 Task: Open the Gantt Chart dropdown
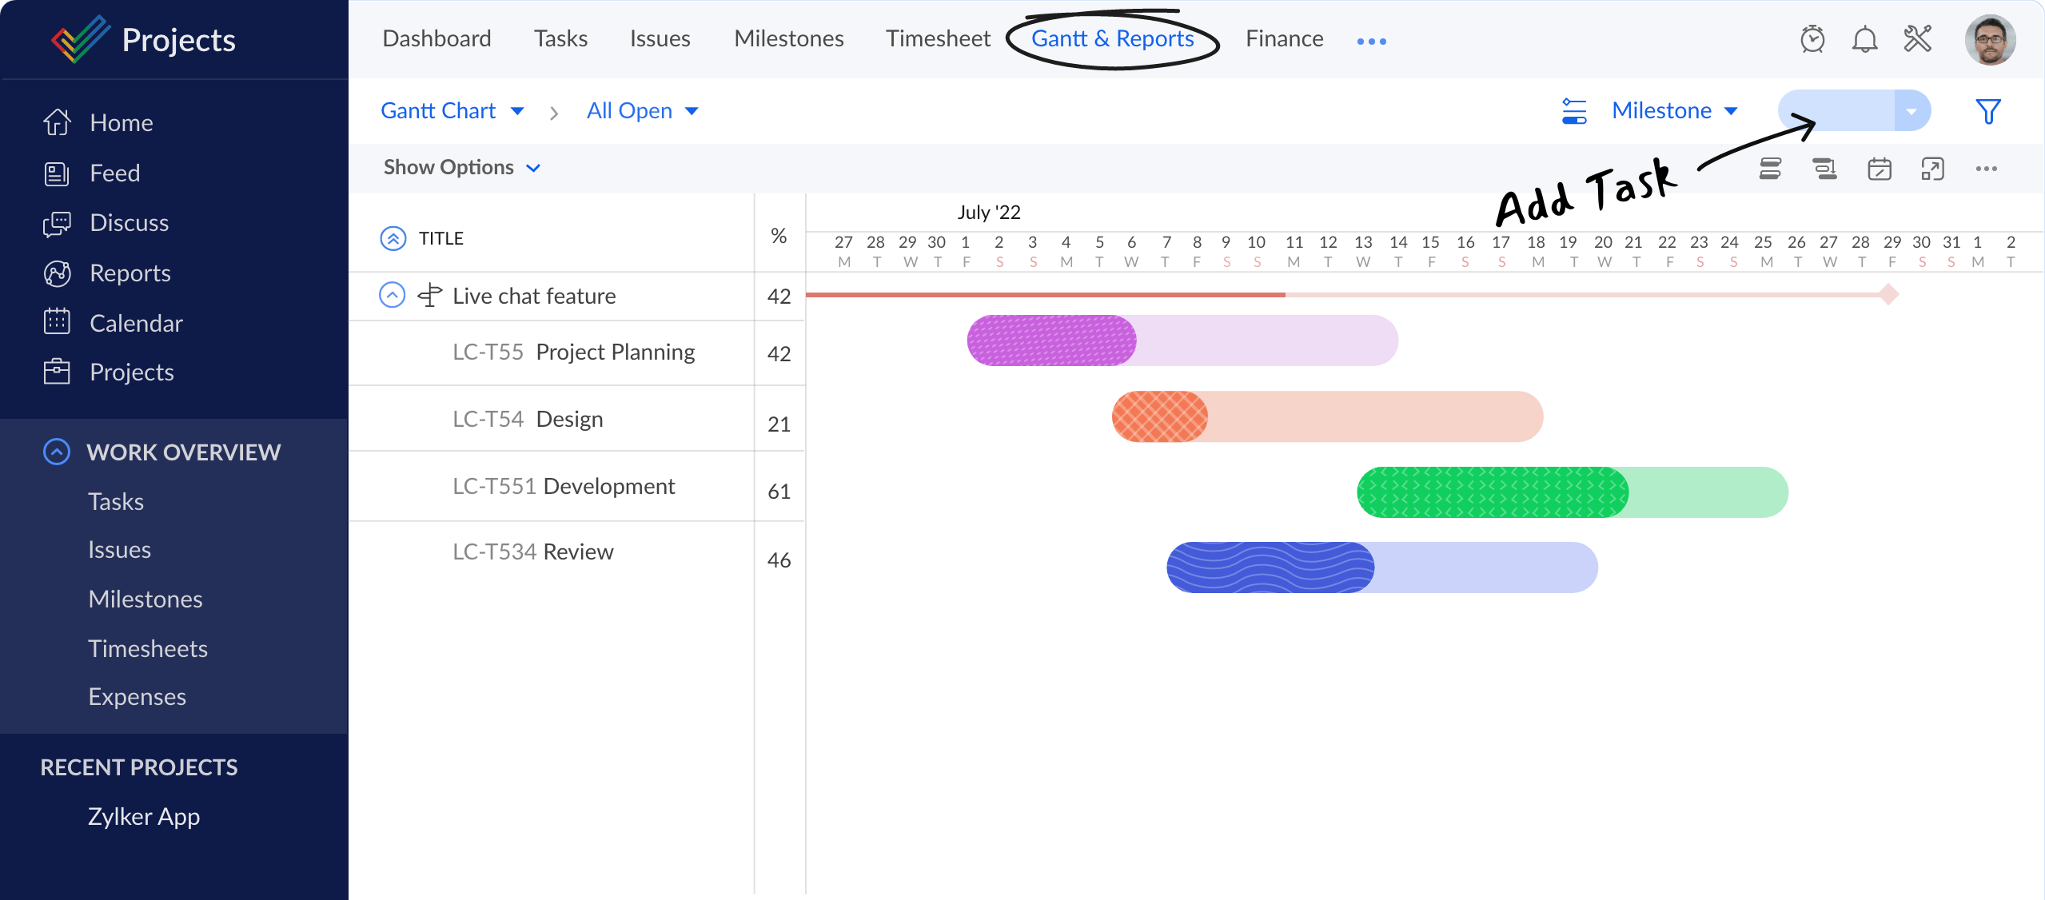tap(452, 111)
